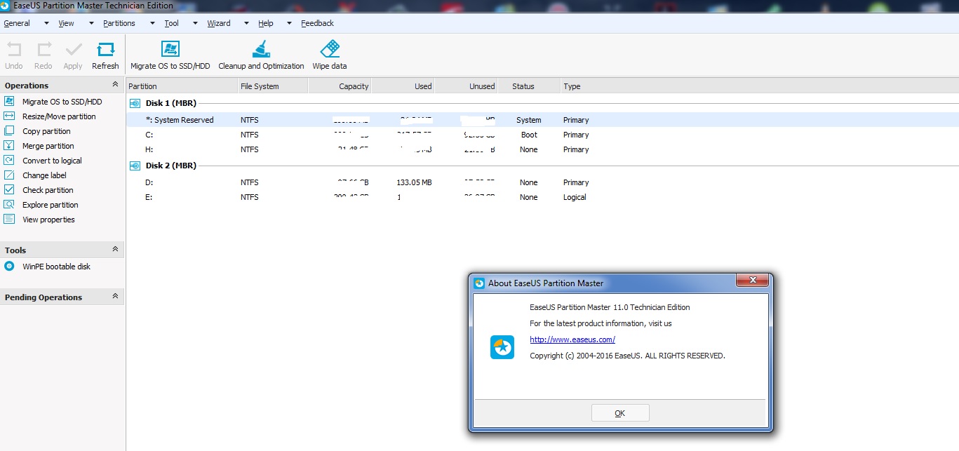Click the Apply checkmark icon
The height and width of the screenshot is (451, 959).
[73, 49]
